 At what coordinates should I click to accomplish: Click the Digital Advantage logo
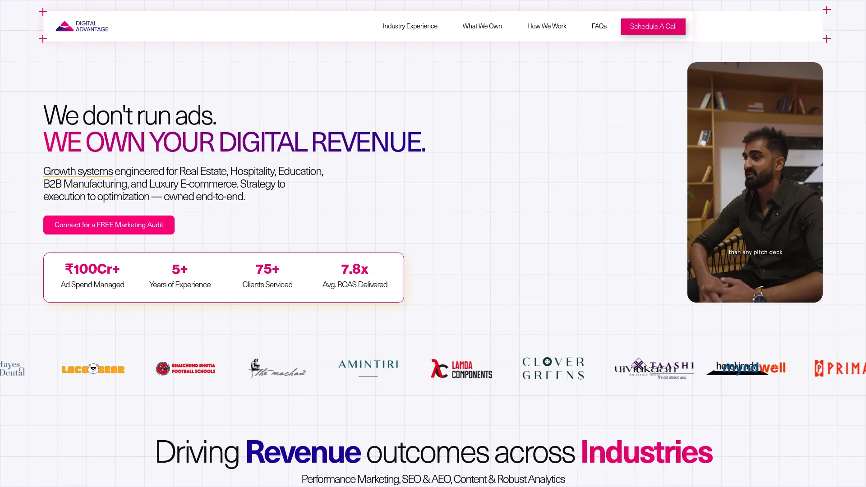[82, 26]
